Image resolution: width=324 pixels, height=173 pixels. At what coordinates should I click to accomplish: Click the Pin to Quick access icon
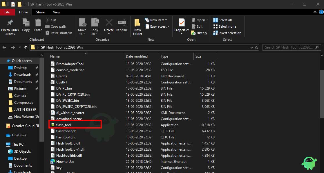point(10,23)
